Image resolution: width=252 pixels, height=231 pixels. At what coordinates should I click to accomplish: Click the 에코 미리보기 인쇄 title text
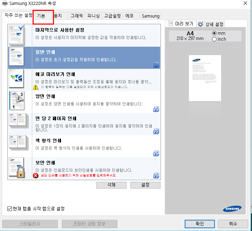(x=55, y=74)
